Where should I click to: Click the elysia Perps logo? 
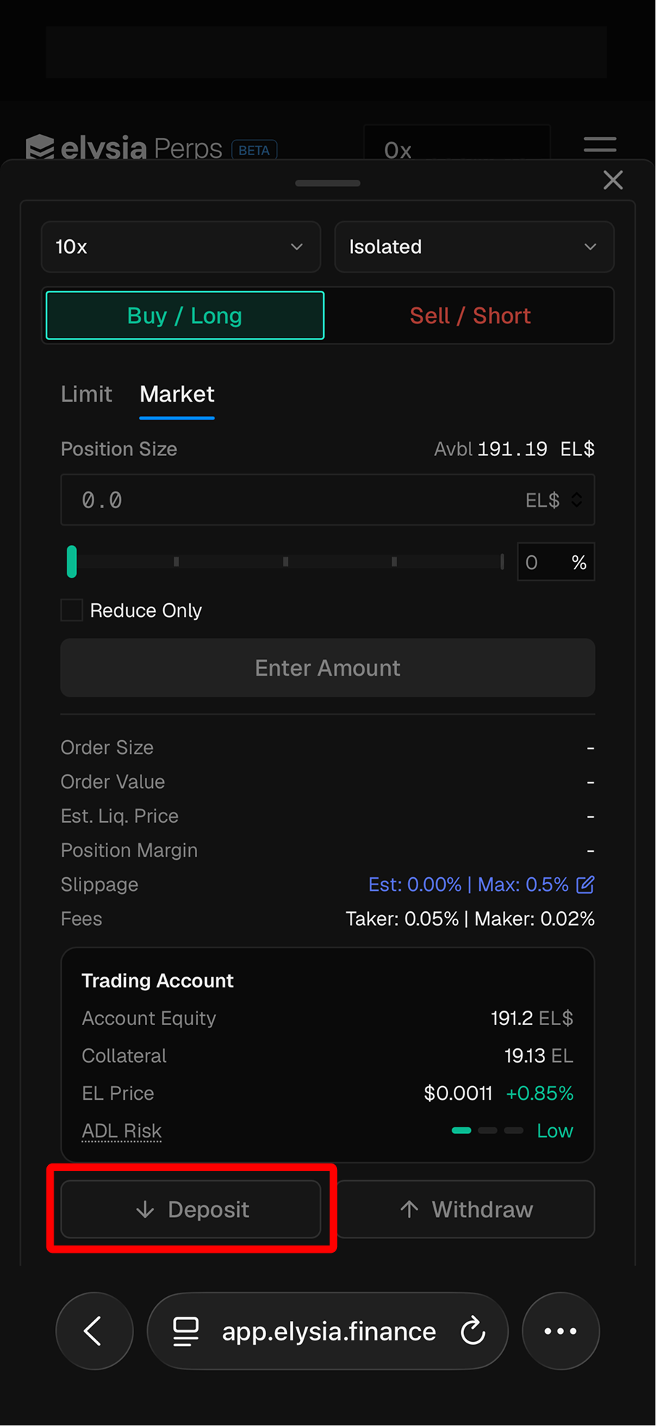(x=124, y=148)
